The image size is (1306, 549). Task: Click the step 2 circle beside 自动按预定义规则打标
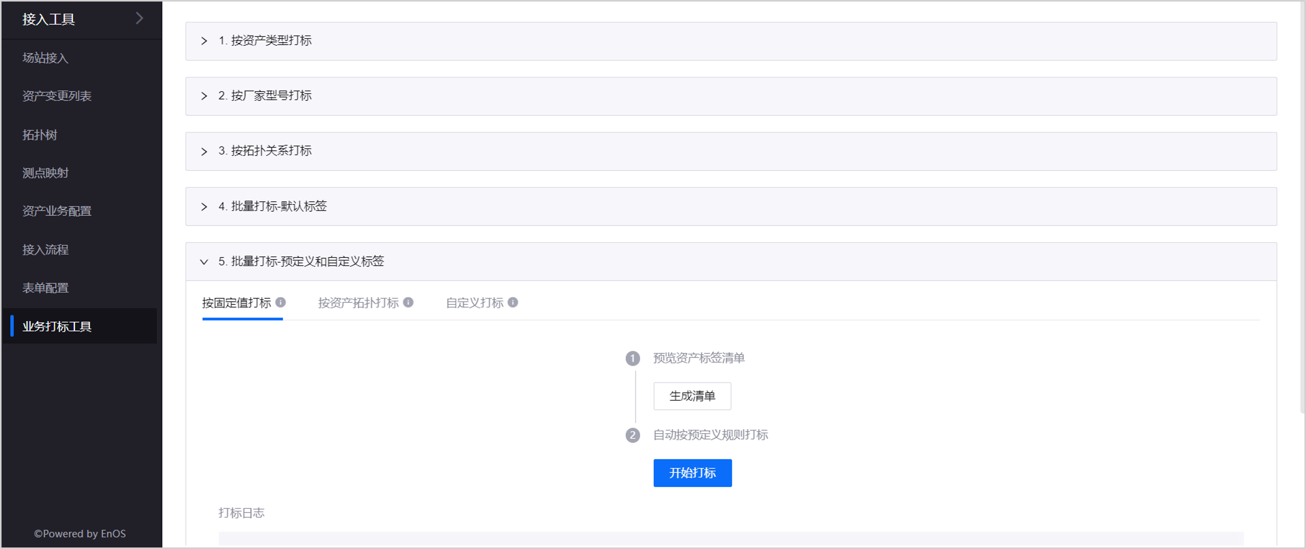coord(633,435)
